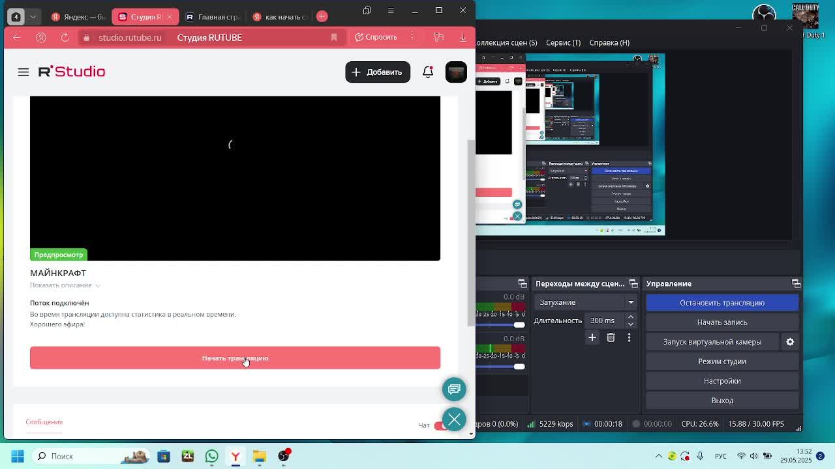Open the Сообщения tab below the stream

point(44,422)
